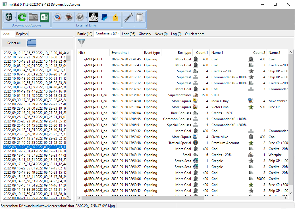Click the table vertical scrollbar down arrow
Image resolution: width=295 pixels, height=209 pixels.
[x=290, y=193]
